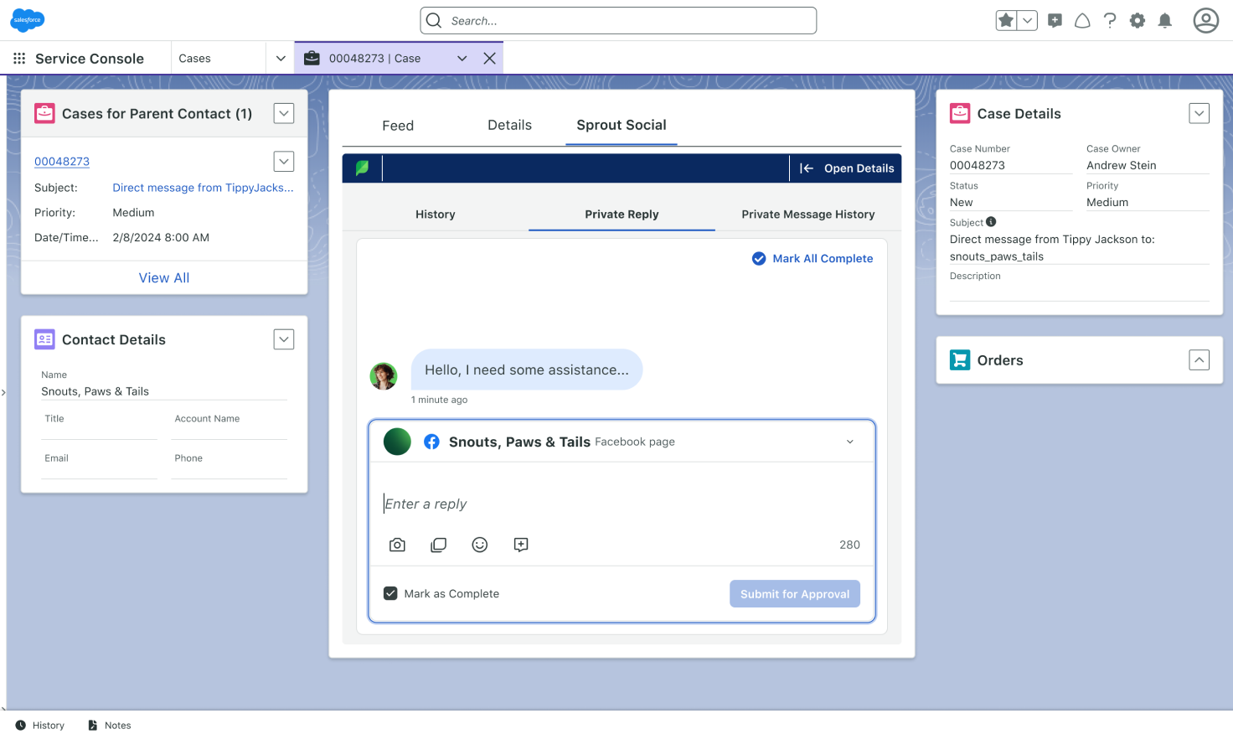This screenshot has width=1233, height=734.
Task: Click the camera attach photo icon
Action: click(x=397, y=545)
